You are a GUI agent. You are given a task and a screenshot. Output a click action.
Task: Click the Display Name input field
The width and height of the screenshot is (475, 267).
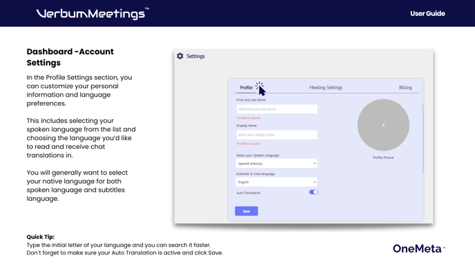(x=277, y=135)
